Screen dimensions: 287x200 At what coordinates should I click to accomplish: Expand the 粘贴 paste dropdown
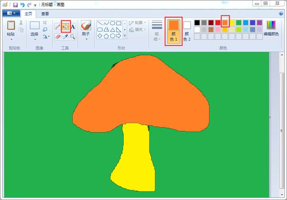11,39
